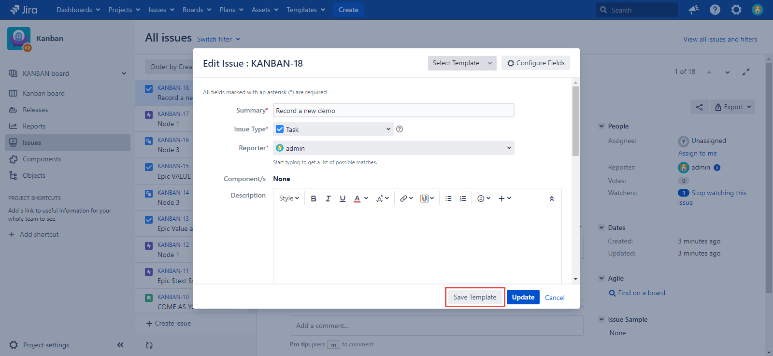773x356 pixels.
Task: Open the Select Template dropdown
Action: tap(462, 63)
